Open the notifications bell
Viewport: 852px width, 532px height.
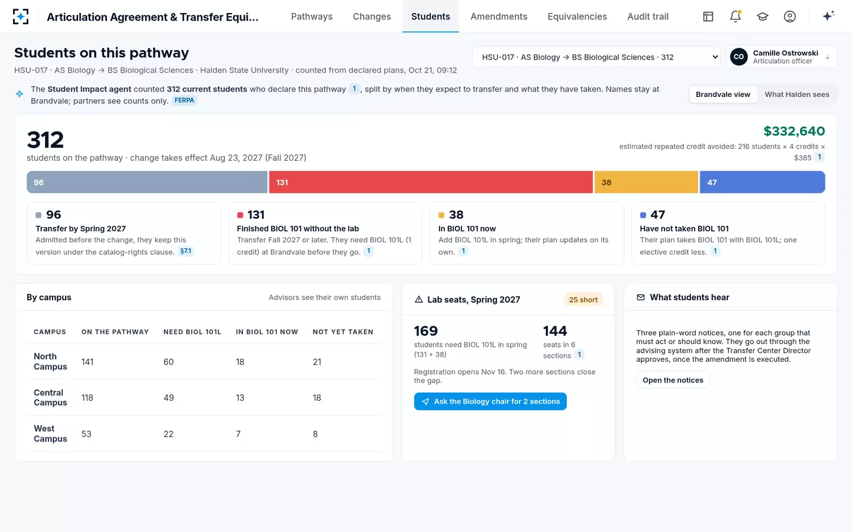[735, 17]
